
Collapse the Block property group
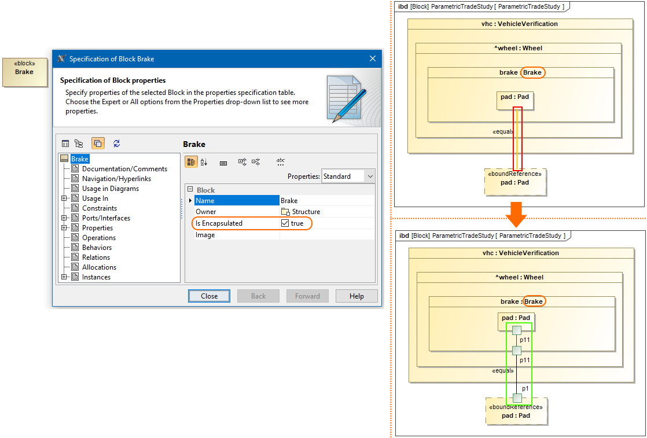[190, 189]
